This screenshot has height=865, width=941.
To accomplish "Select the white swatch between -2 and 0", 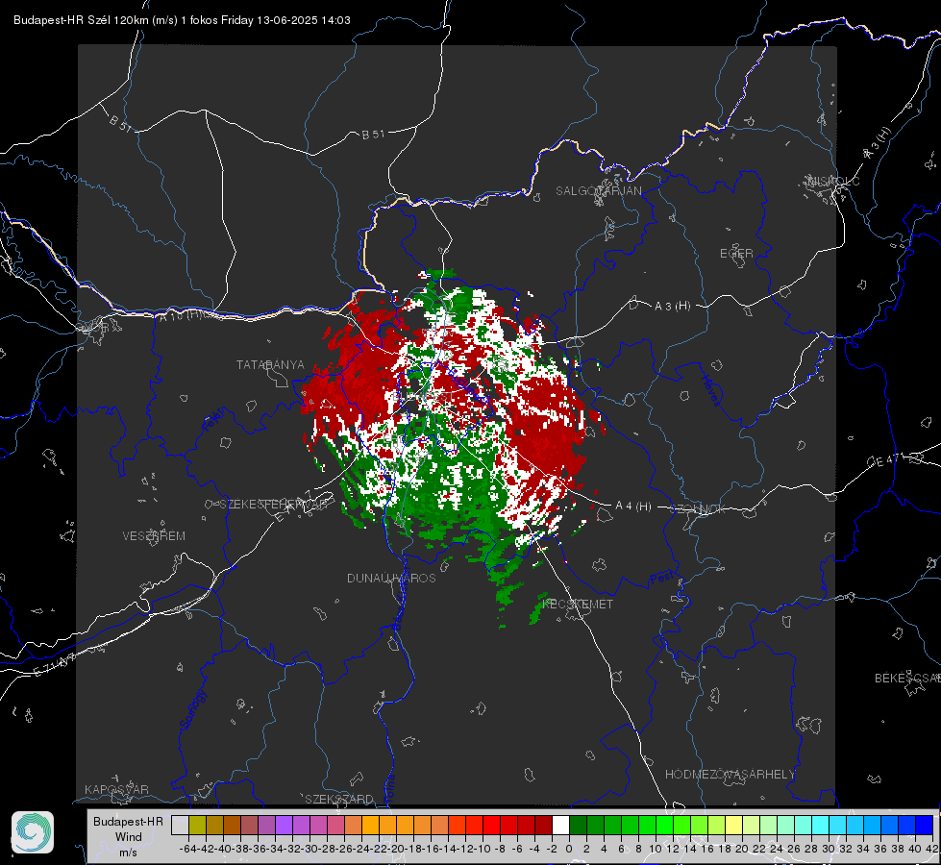I will click(x=560, y=826).
